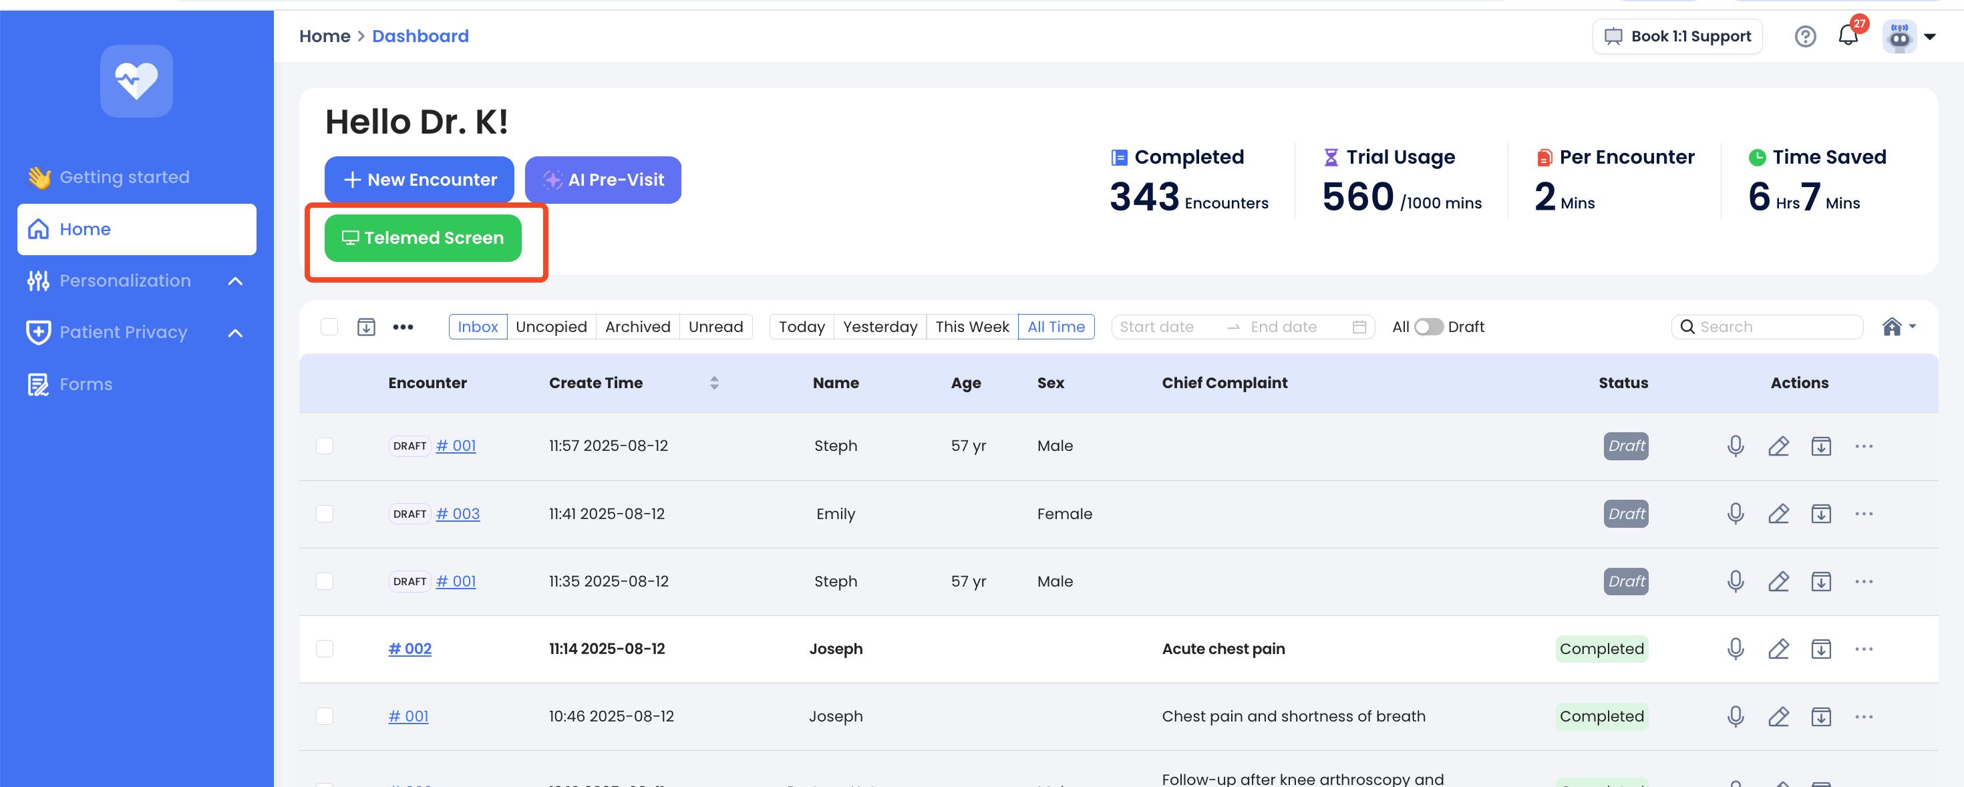
Task: Click edit pencil icon on Emily row
Action: click(x=1778, y=514)
